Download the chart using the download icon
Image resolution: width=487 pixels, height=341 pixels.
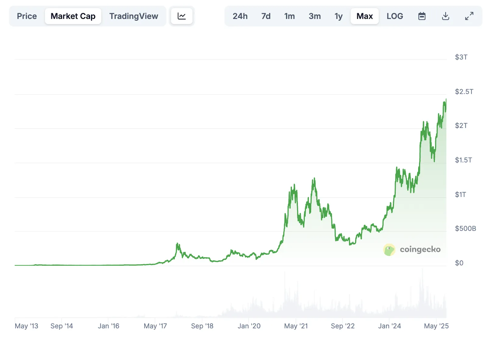(x=445, y=16)
